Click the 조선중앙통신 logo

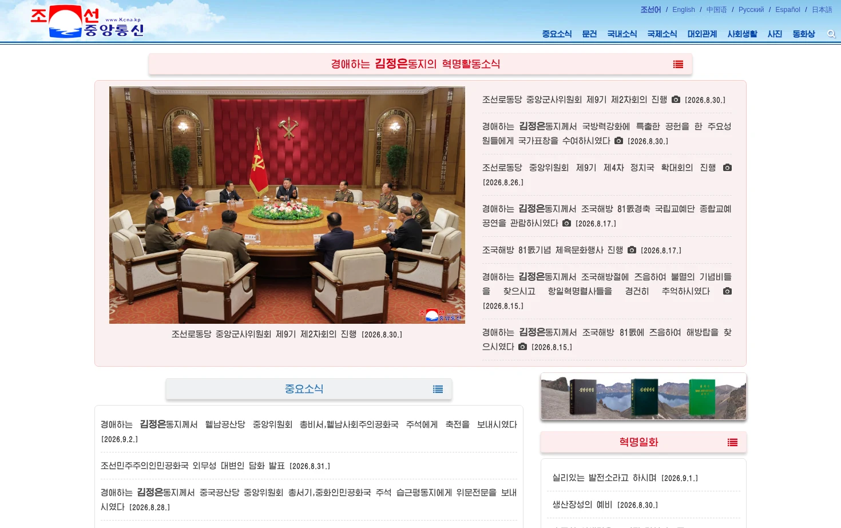tap(87, 22)
